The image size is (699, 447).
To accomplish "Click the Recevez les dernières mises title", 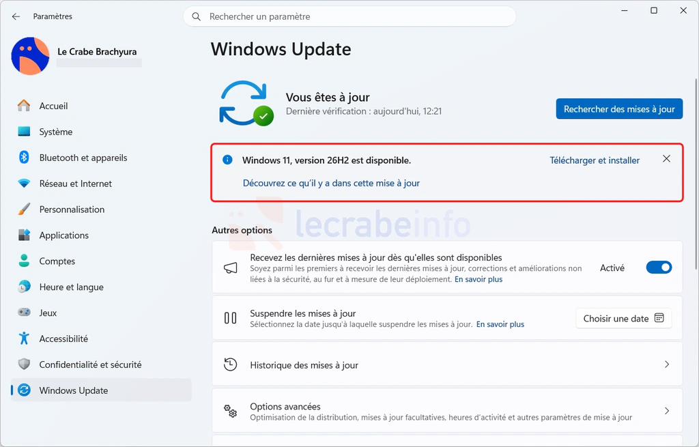I will click(x=376, y=257).
